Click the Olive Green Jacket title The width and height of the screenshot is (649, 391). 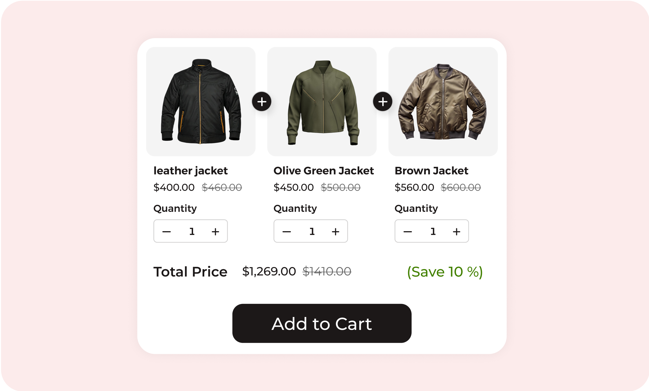[323, 171]
